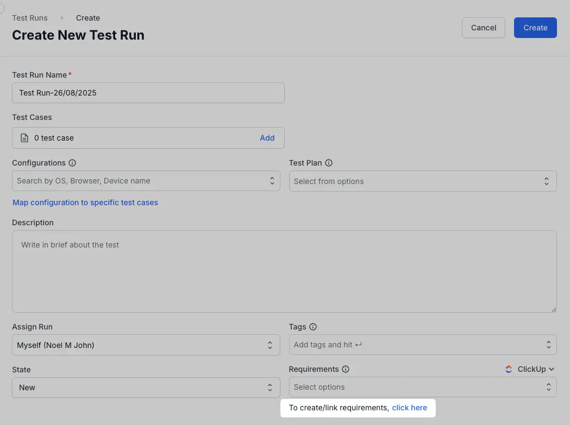Click the Tags info icon

[313, 327]
